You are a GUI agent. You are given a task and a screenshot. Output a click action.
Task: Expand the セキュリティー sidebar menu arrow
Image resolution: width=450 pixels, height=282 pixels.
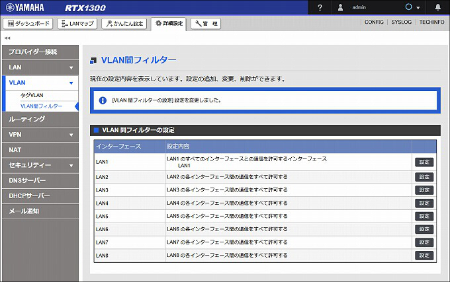(71, 166)
